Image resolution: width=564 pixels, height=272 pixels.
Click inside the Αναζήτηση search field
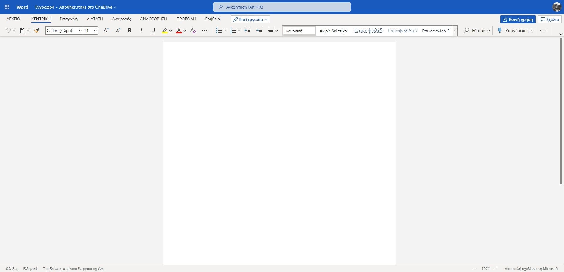point(282,7)
